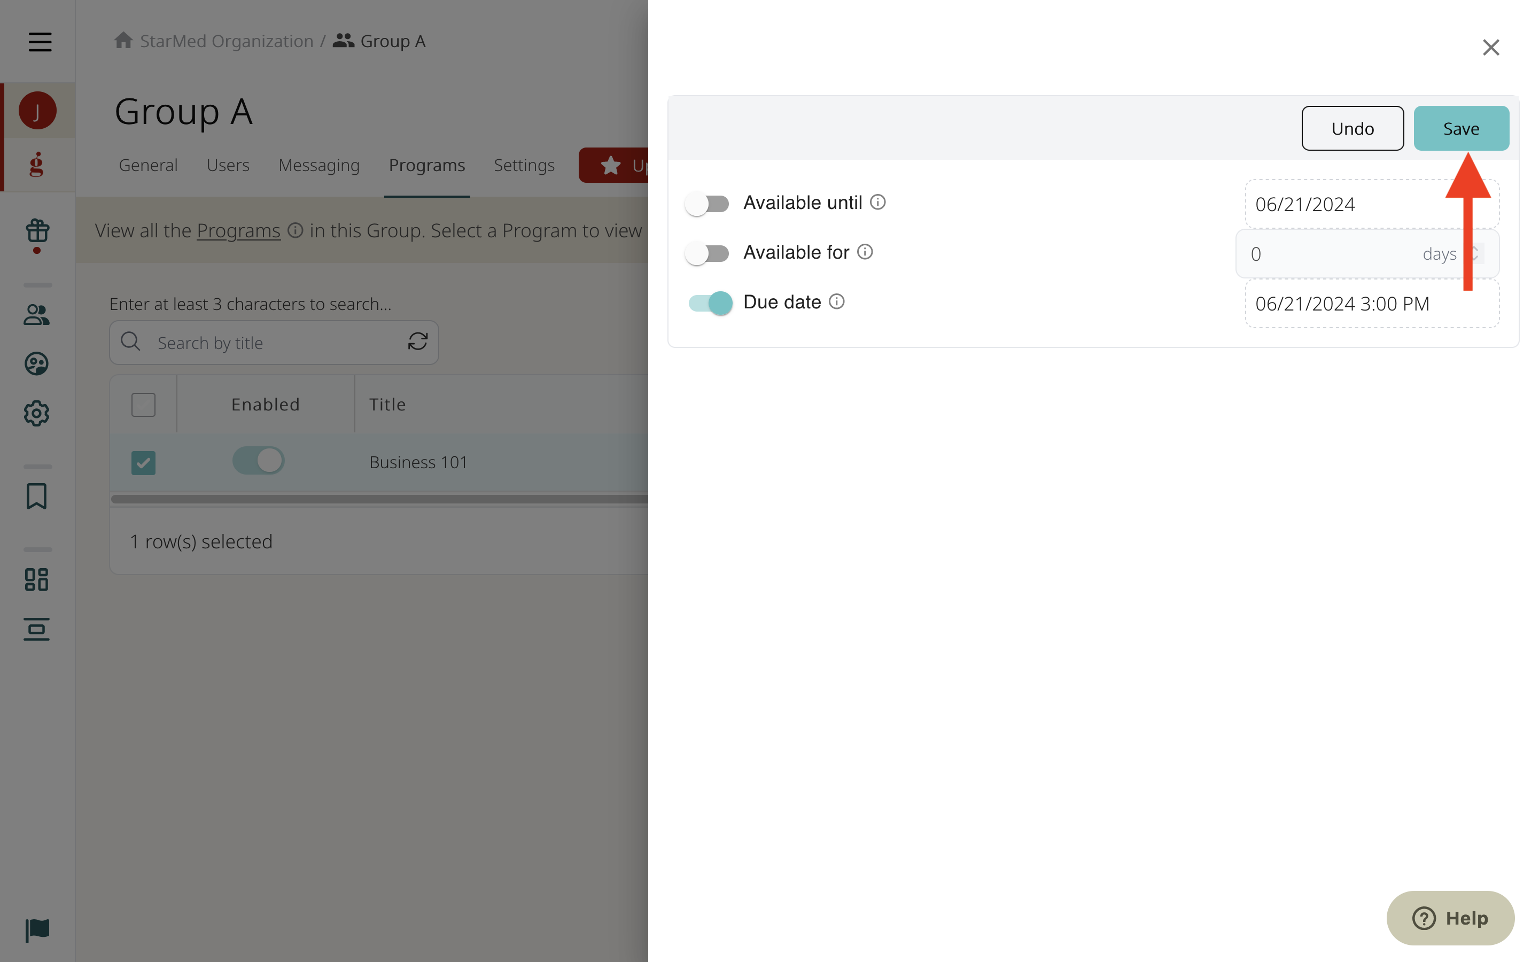
Task: Open the stacked layout sidebar icon
Action: [36, 629]
